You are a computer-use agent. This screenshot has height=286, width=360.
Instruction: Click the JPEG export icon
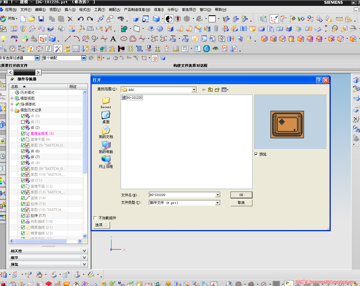tap(14, 38)
